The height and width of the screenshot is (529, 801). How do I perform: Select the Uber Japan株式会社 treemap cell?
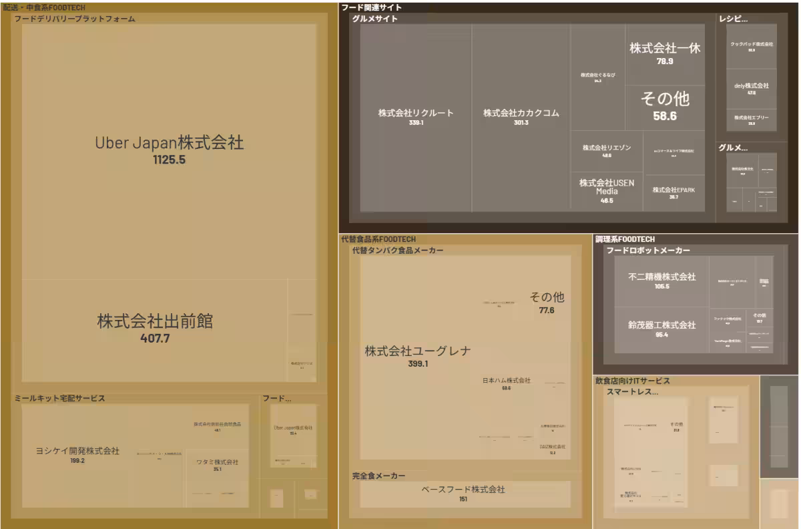[x=169, y=142]
